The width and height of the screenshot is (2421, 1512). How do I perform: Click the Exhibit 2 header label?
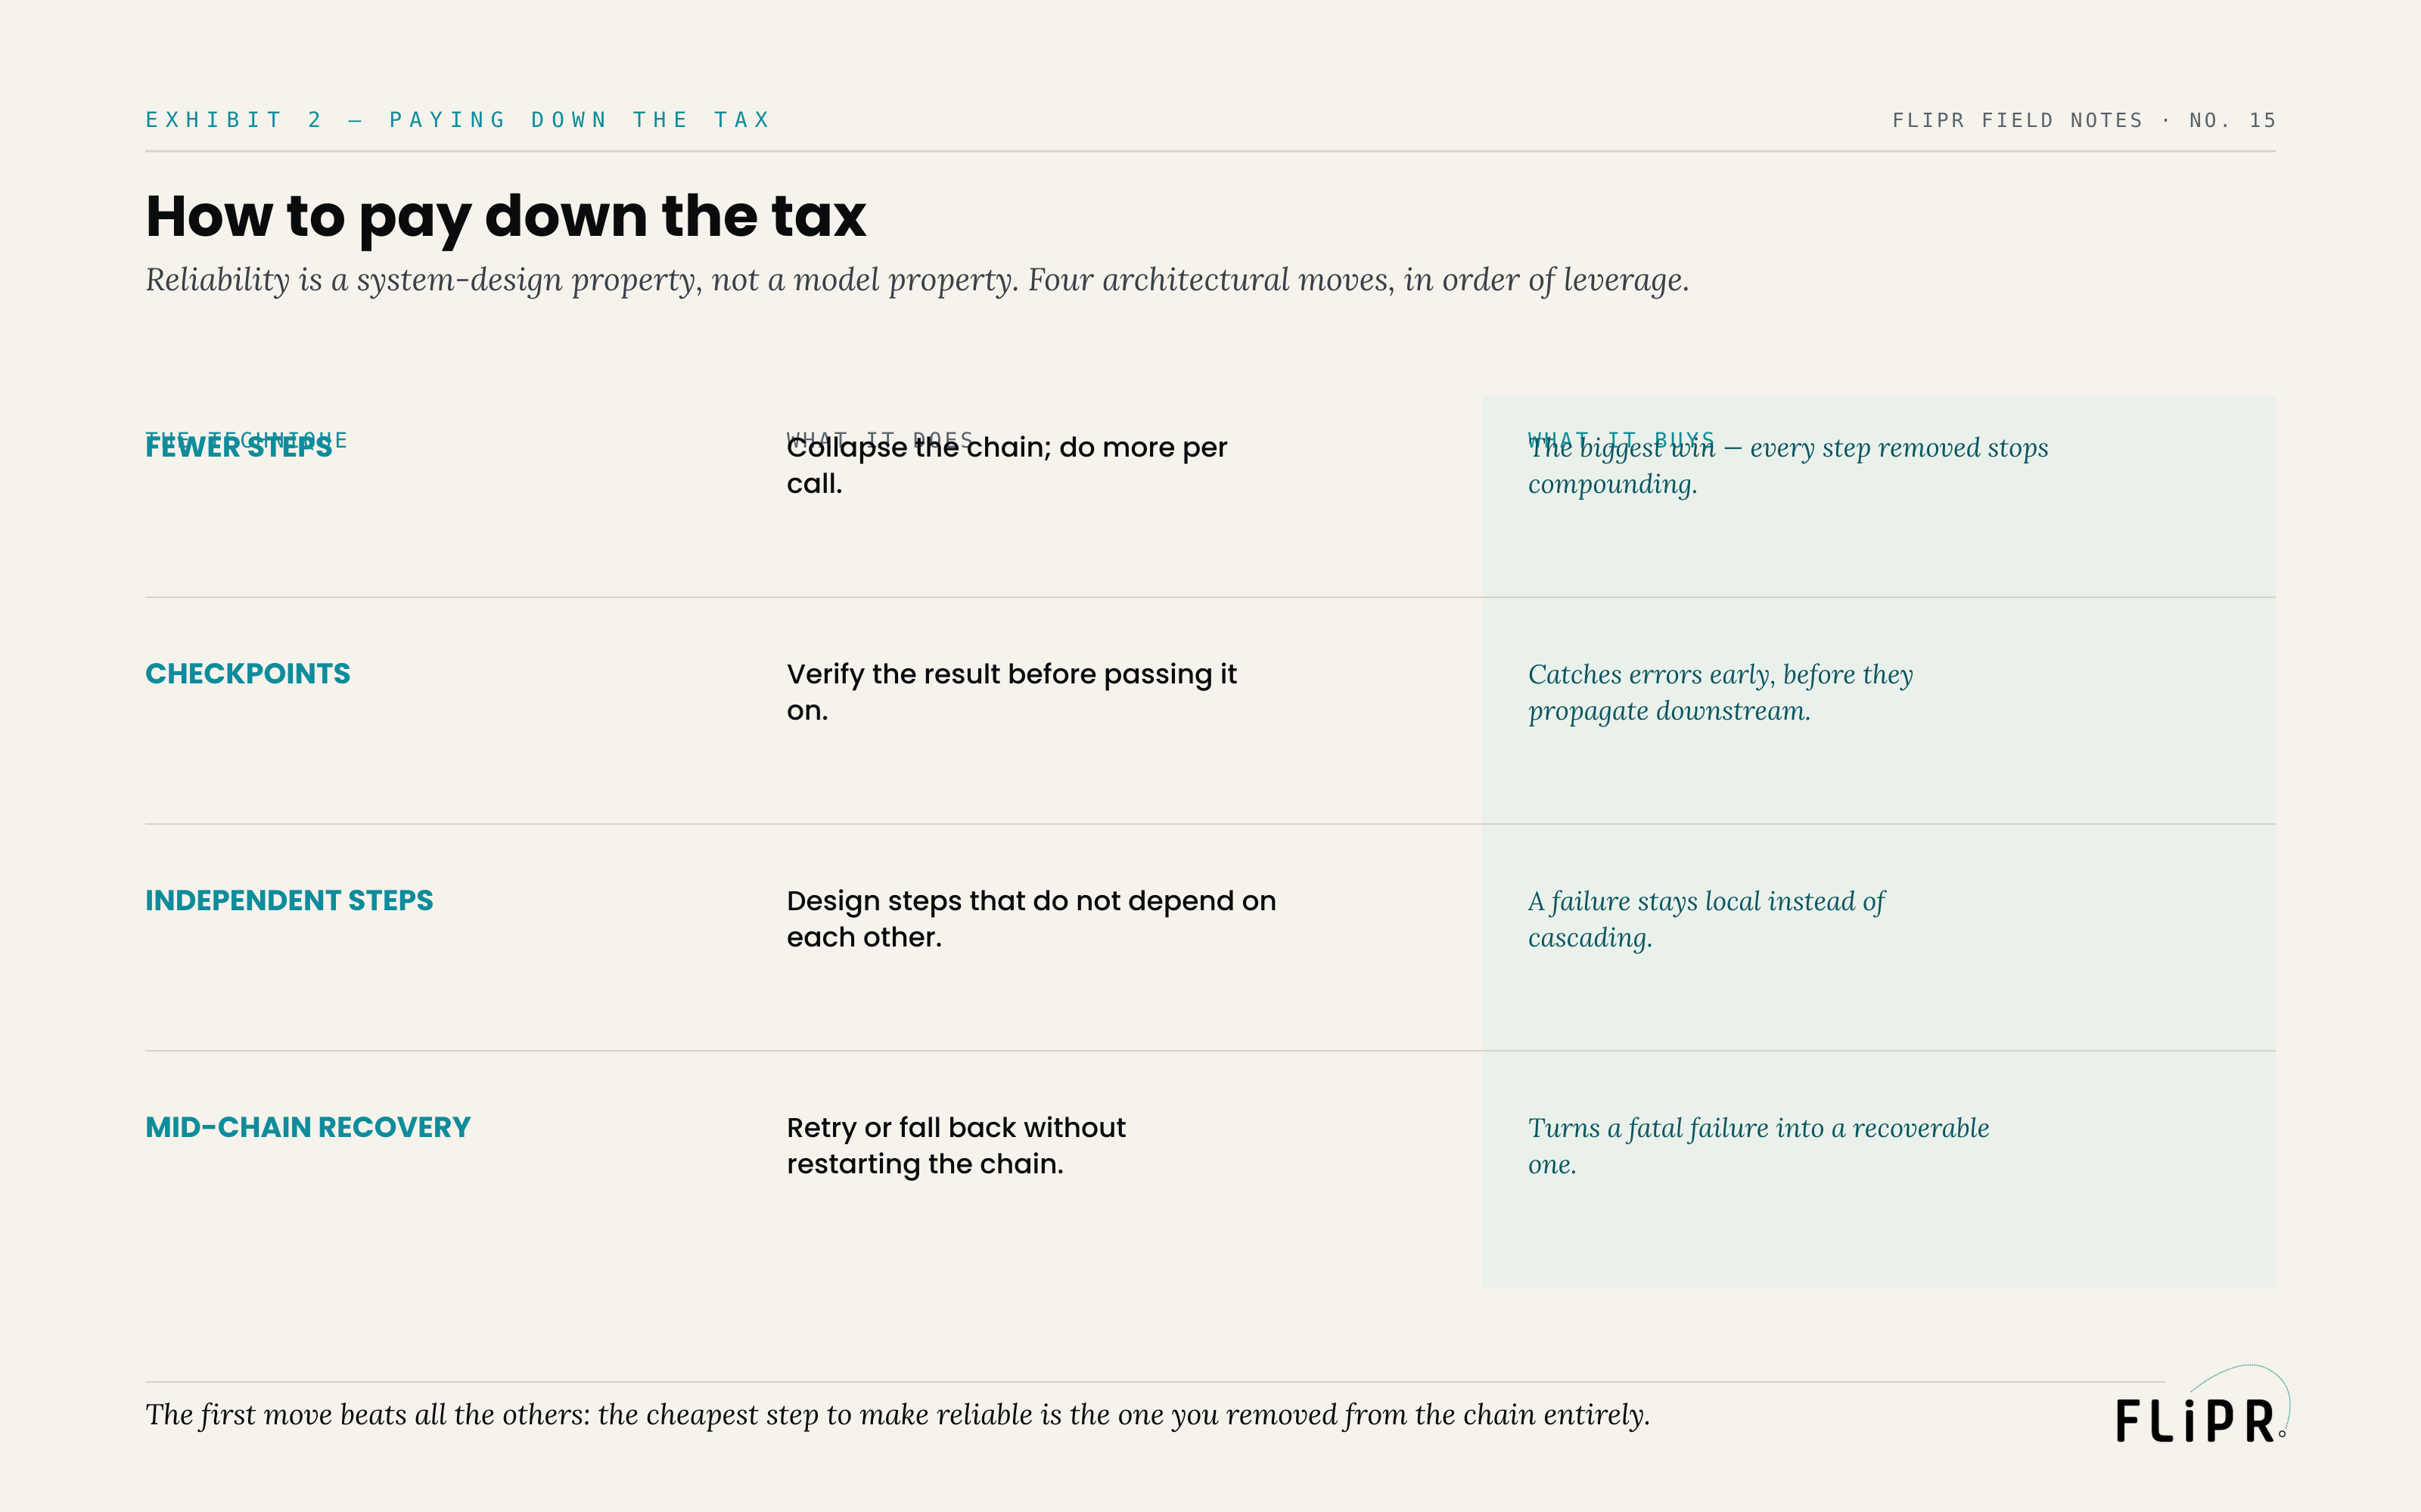tap(458, 120)
